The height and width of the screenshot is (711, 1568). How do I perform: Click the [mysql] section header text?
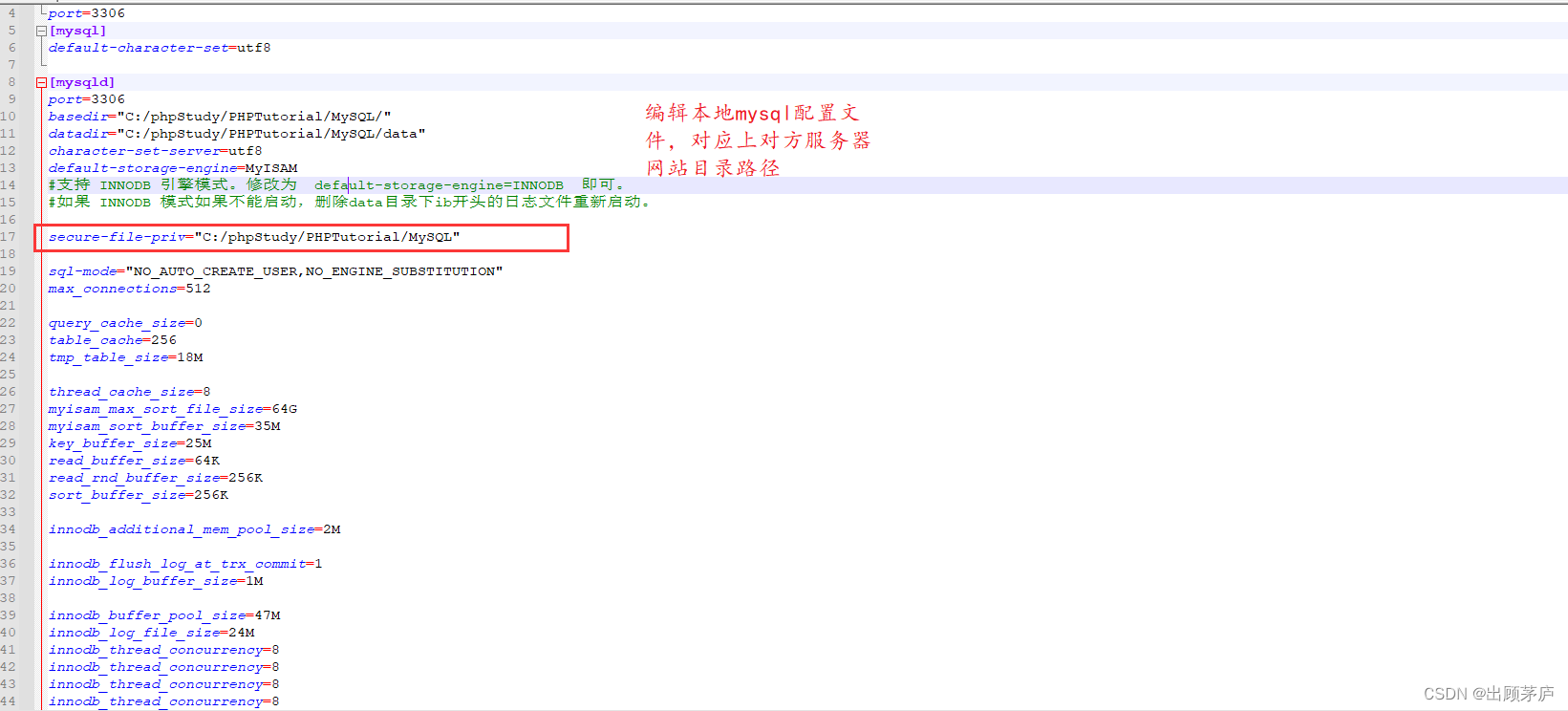[77, 31]
